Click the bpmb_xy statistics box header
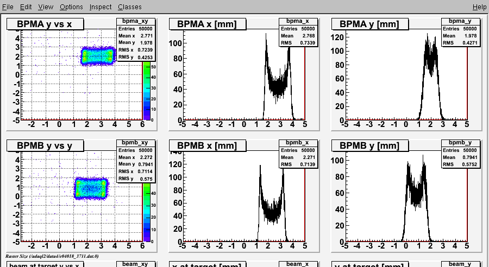The image size is (489, 267). (135, 143)
